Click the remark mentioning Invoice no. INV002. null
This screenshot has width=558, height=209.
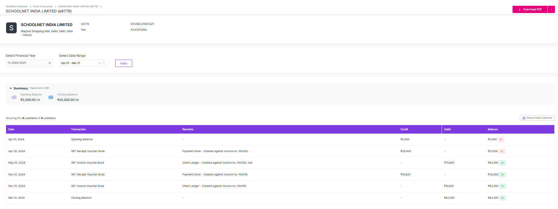[217, 163]
